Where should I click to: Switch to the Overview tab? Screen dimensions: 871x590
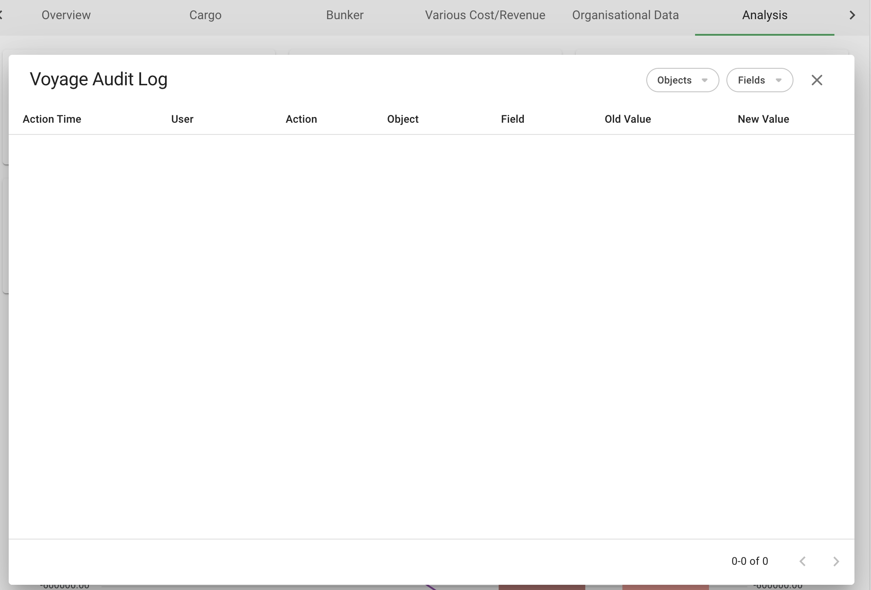[x=66, y=15]
